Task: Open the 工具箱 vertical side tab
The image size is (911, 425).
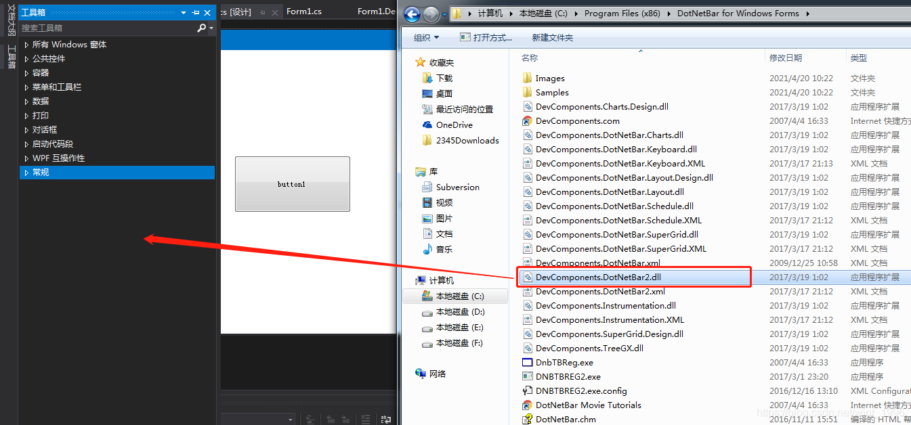Action: click(11, 56)
